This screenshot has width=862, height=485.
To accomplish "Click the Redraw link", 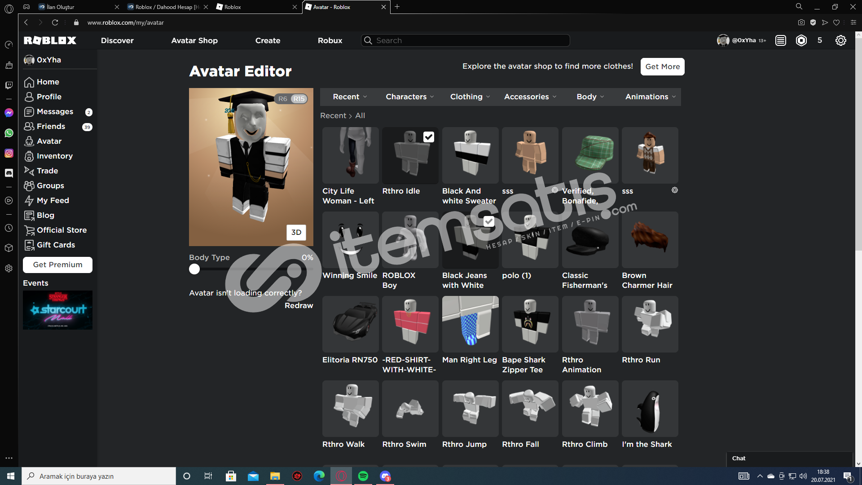I will [x=299, y=305].
